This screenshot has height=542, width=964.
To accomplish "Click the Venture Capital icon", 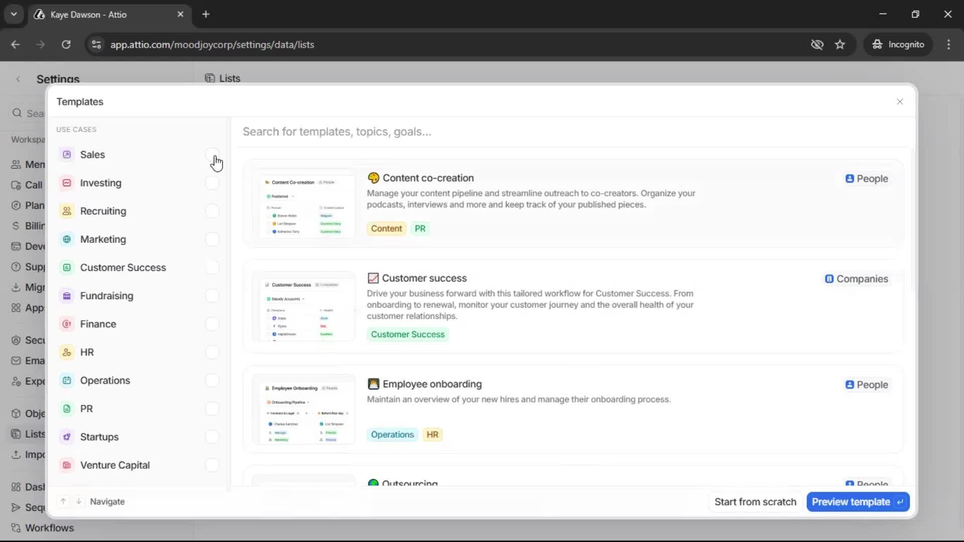I will pyautogui.click(x=67, y=465).
